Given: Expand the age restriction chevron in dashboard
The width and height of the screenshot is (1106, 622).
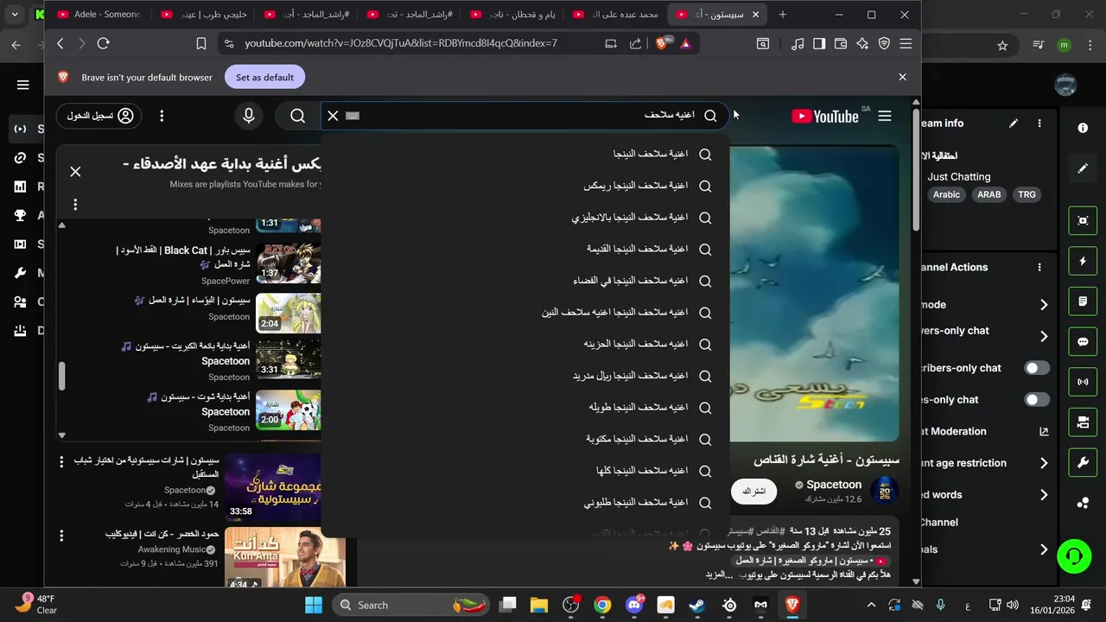Looking at the screenshot, I should pos(1044,464).
